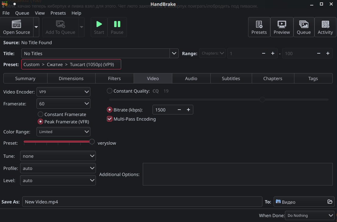Viewport: 337px width, 222px height.
Task: Click the Tuxcart preset selection button
Action: pyautogui.click(x=71, y=65)
